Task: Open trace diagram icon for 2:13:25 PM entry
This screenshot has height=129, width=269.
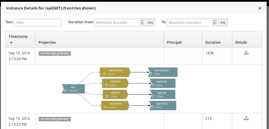Action: (x=246, y=118)
